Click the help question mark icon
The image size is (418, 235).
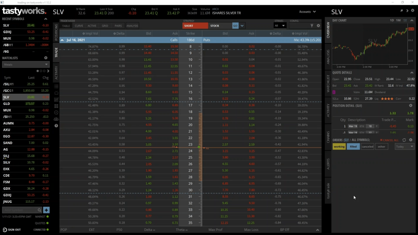(x=56, y=126)
